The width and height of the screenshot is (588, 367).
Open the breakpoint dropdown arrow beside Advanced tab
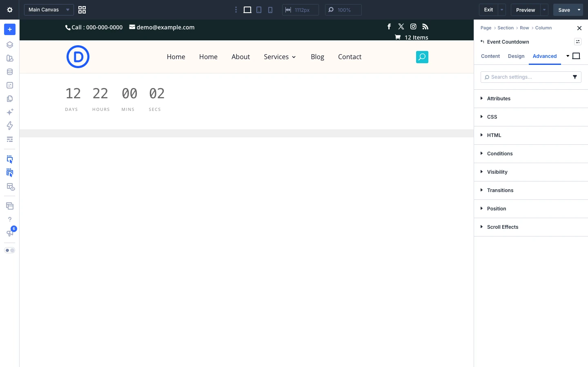click(x=568, y=56)
